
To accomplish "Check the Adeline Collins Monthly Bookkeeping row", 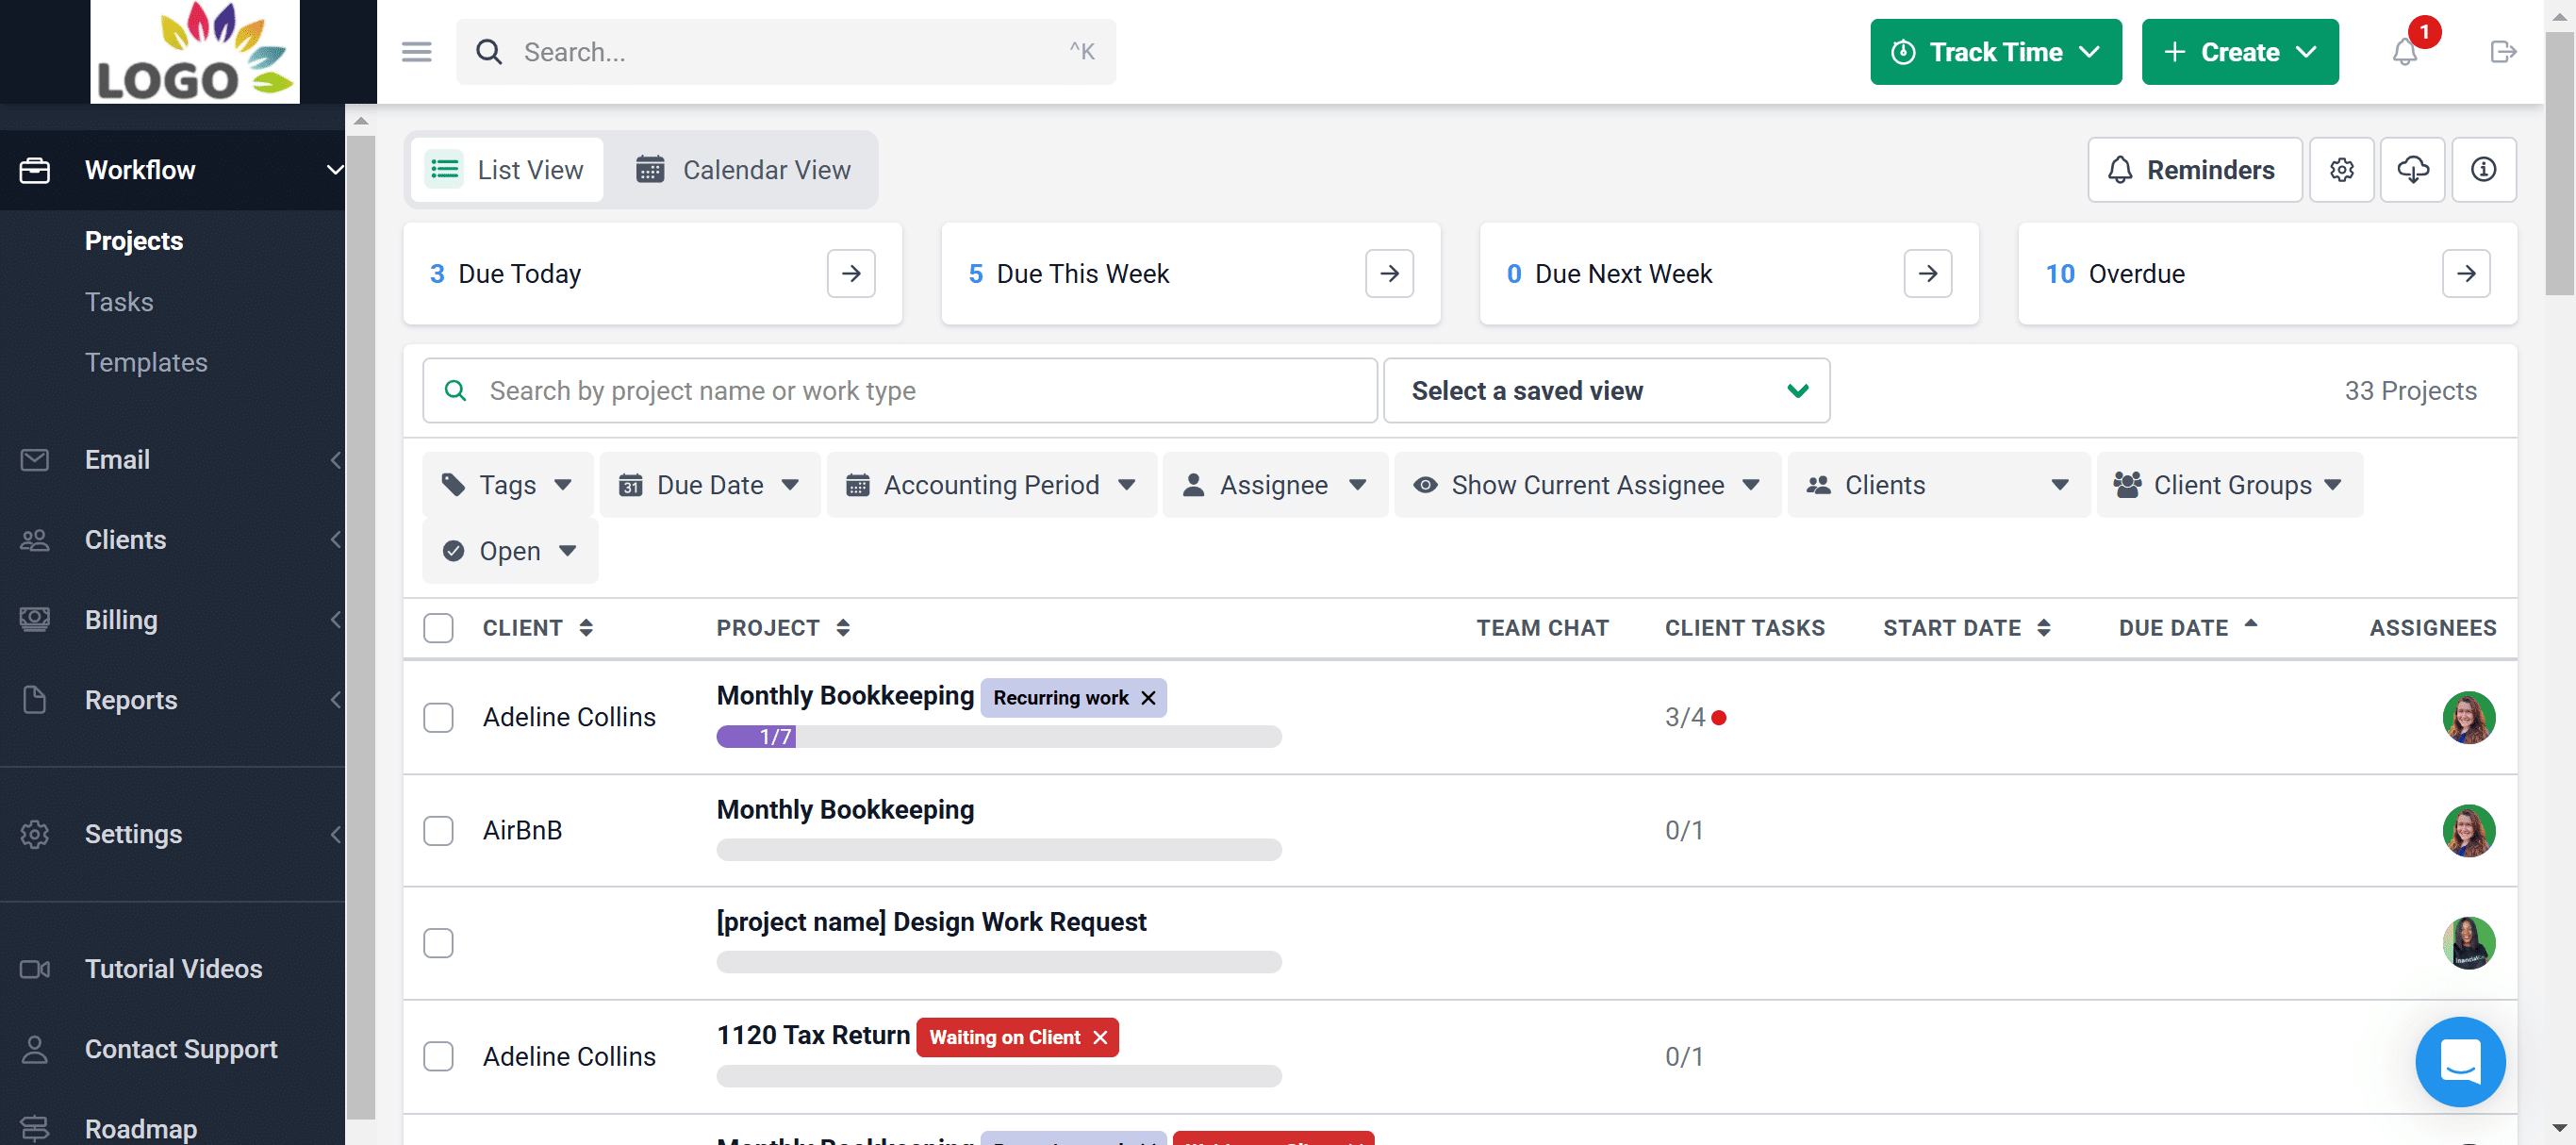I will 438,717.
